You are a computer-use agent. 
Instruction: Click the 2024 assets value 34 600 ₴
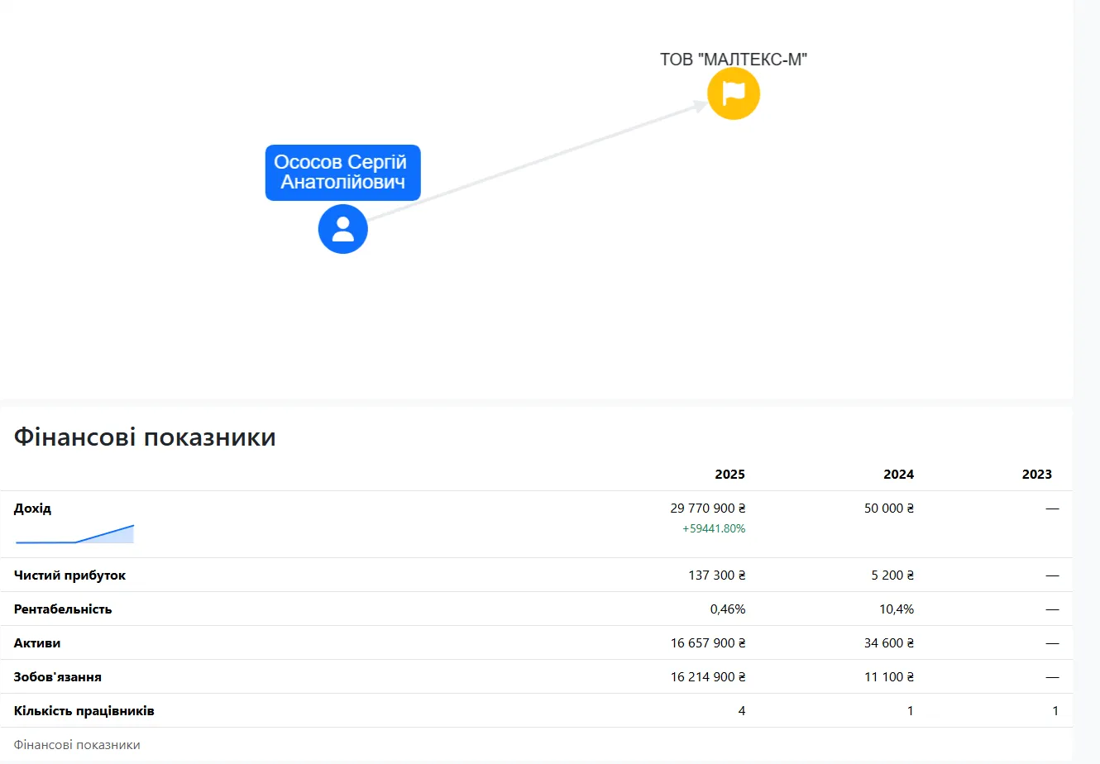click(889, 643)
